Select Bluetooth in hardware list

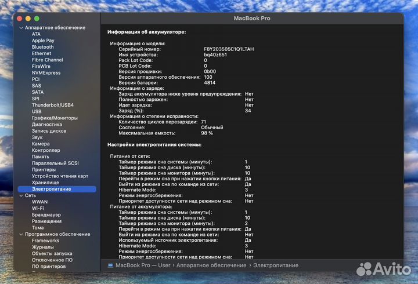click(x=42, y=47)
